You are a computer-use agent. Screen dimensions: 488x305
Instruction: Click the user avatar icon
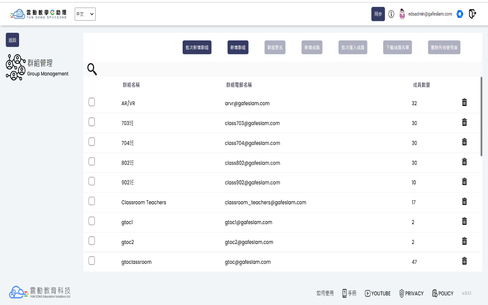pyautogui.click(x=402, y=14)
